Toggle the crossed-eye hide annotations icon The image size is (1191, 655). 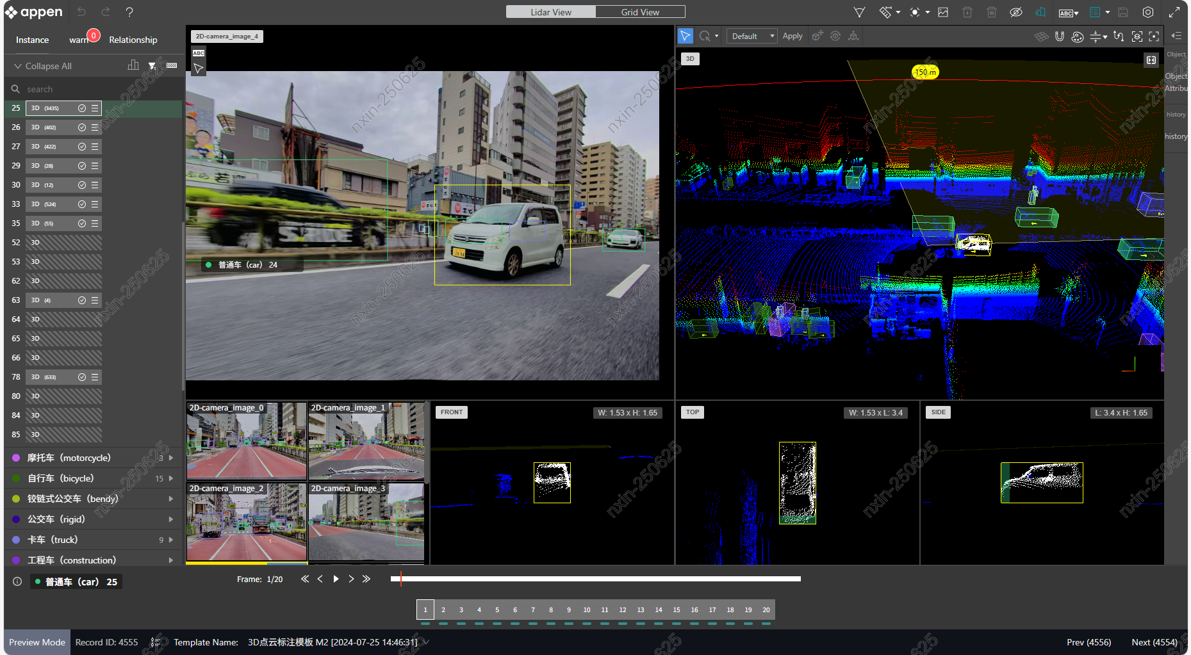tap(1015, 12)
